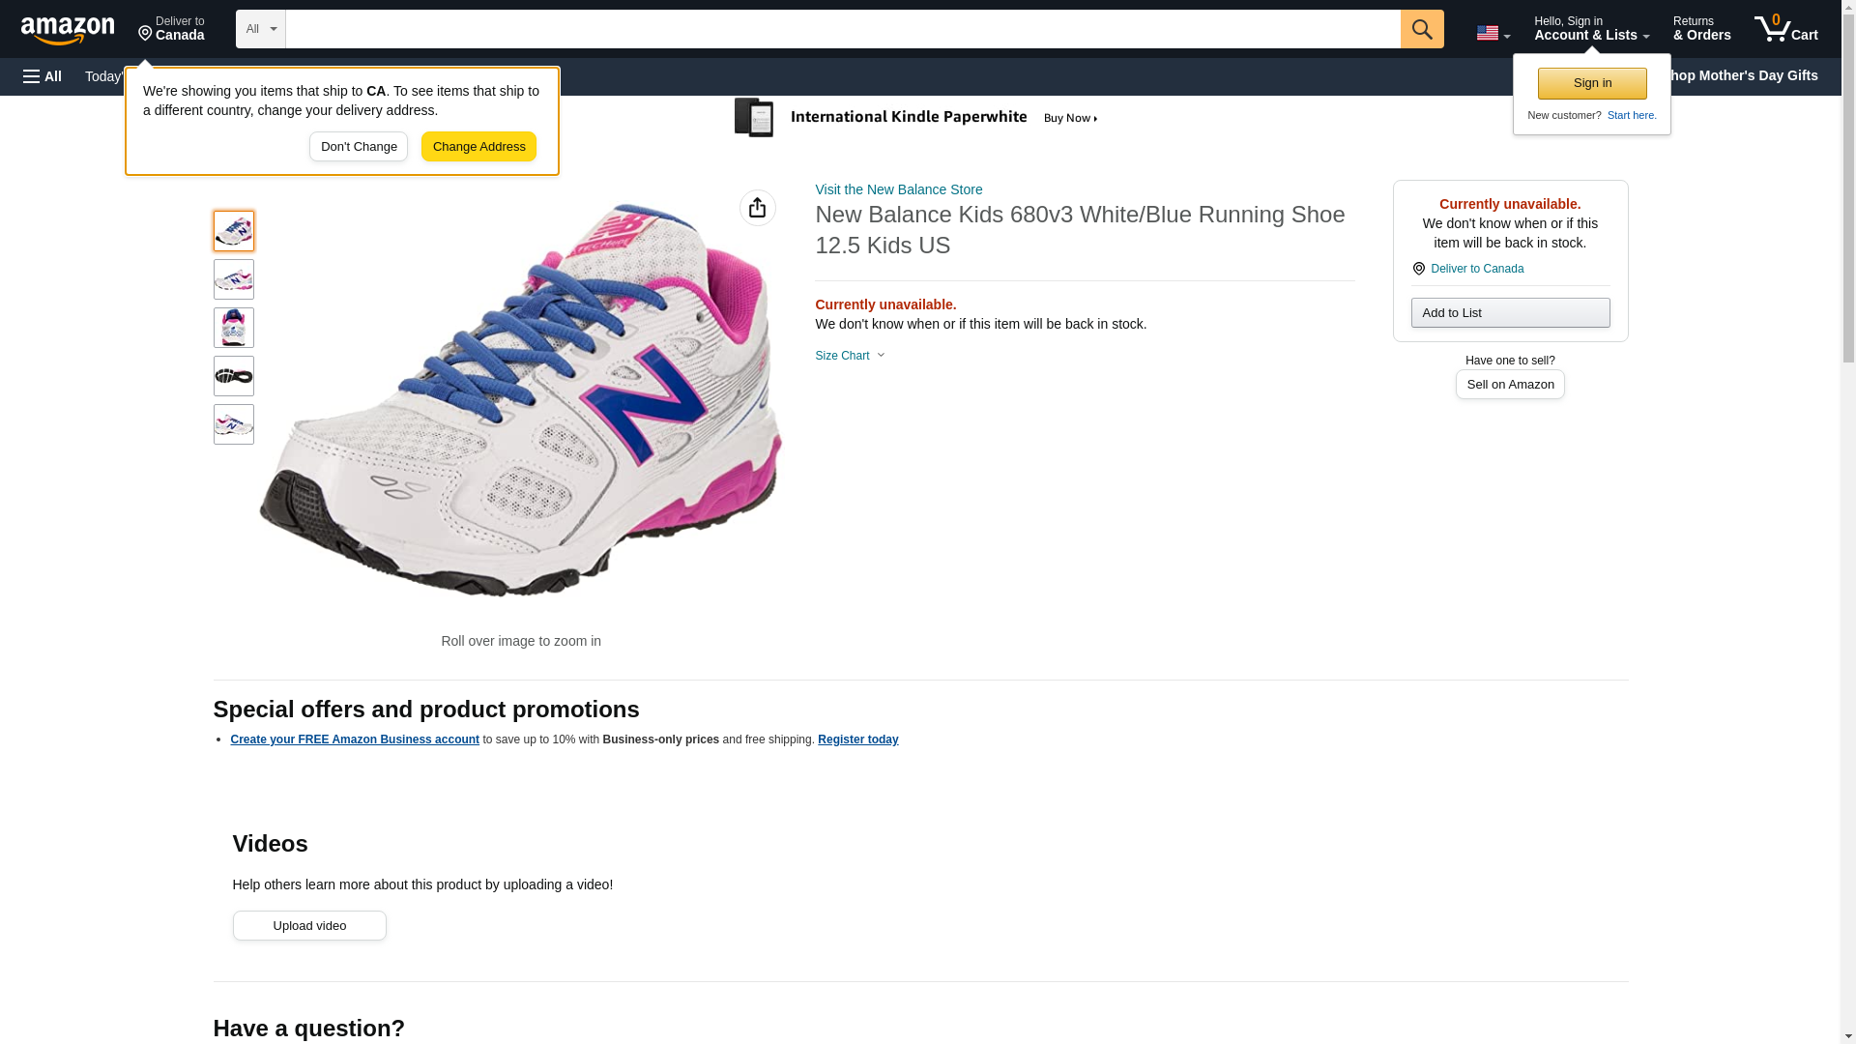Open Shop Mother's Day Gifts link

tap(1748, 75)
